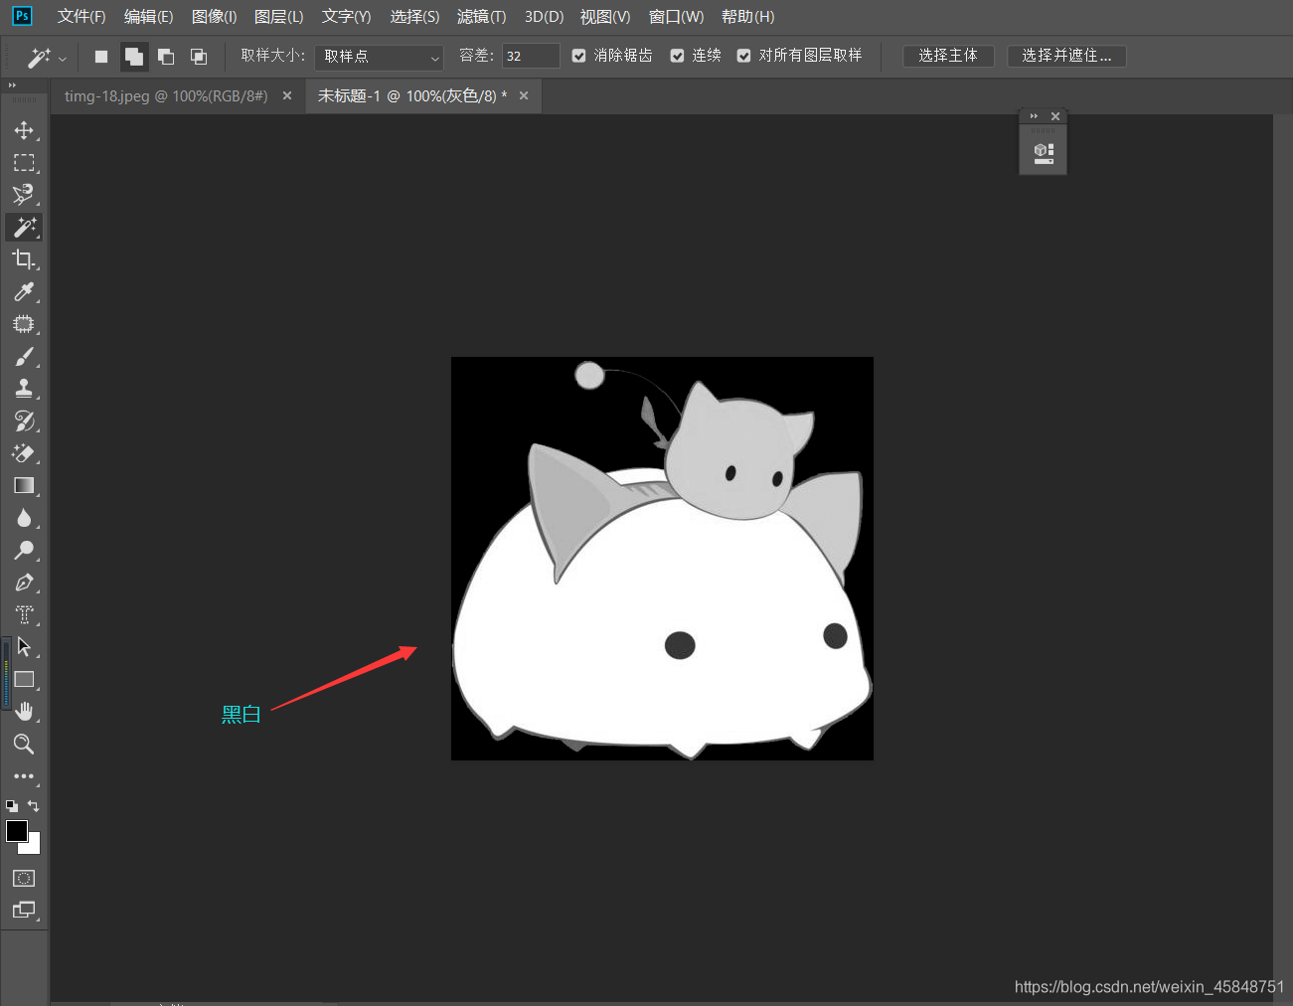Toggle Quick Mask mode
This screenshot has height=1006, width=1293.
click(x=24, y=878)
